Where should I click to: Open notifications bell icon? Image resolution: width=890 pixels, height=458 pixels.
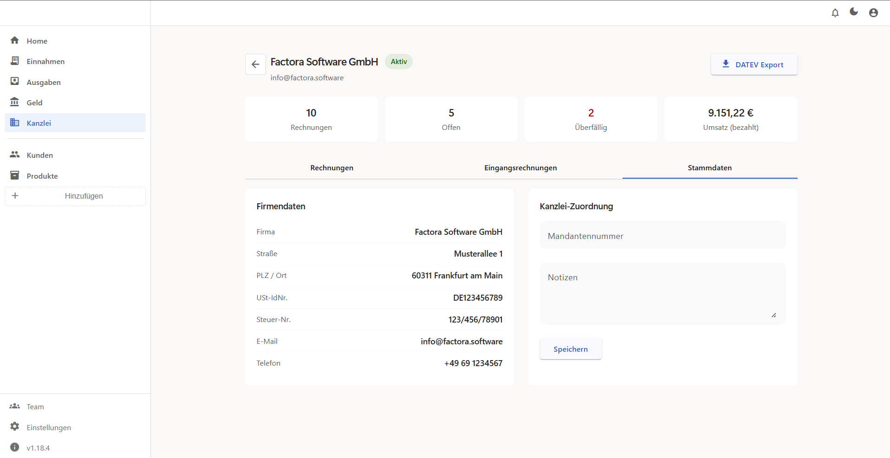[x=835, y=13]
